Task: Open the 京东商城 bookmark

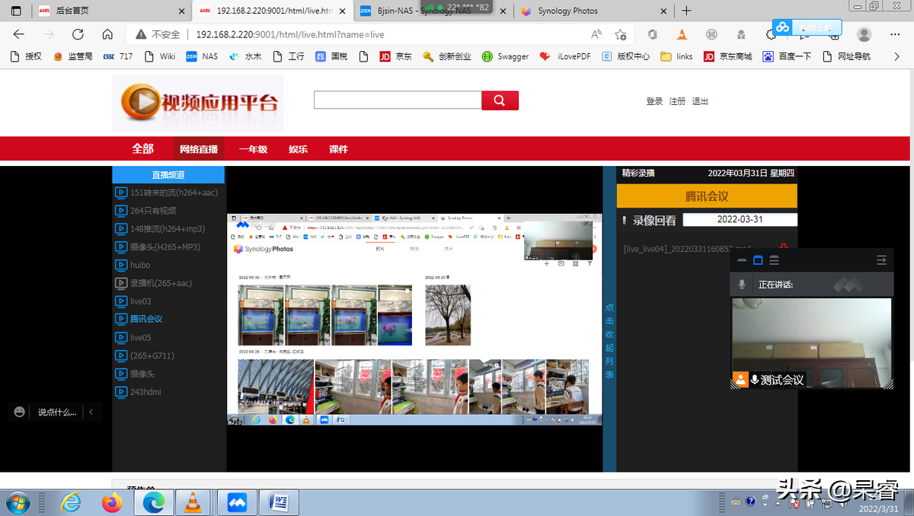Action: pos(727,56)
